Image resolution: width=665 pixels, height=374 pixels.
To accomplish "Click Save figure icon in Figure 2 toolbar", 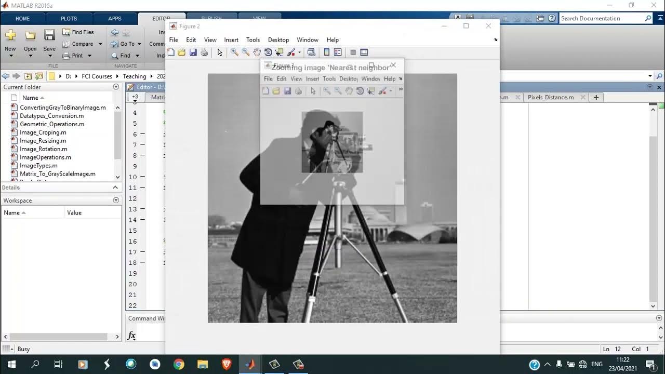I will point(193,52).
